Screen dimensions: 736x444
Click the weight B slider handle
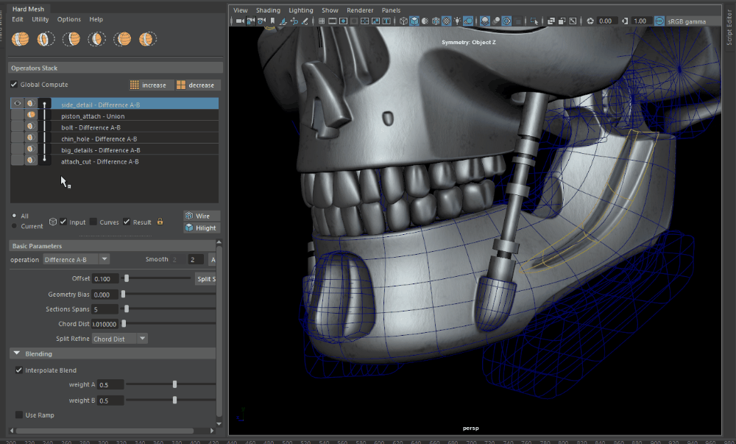pos(174,400)
